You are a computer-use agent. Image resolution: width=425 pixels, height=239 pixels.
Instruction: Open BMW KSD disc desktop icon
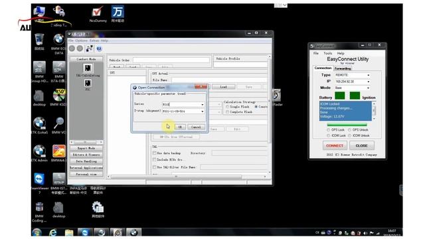pyautogui.click(x=58, y=98)
